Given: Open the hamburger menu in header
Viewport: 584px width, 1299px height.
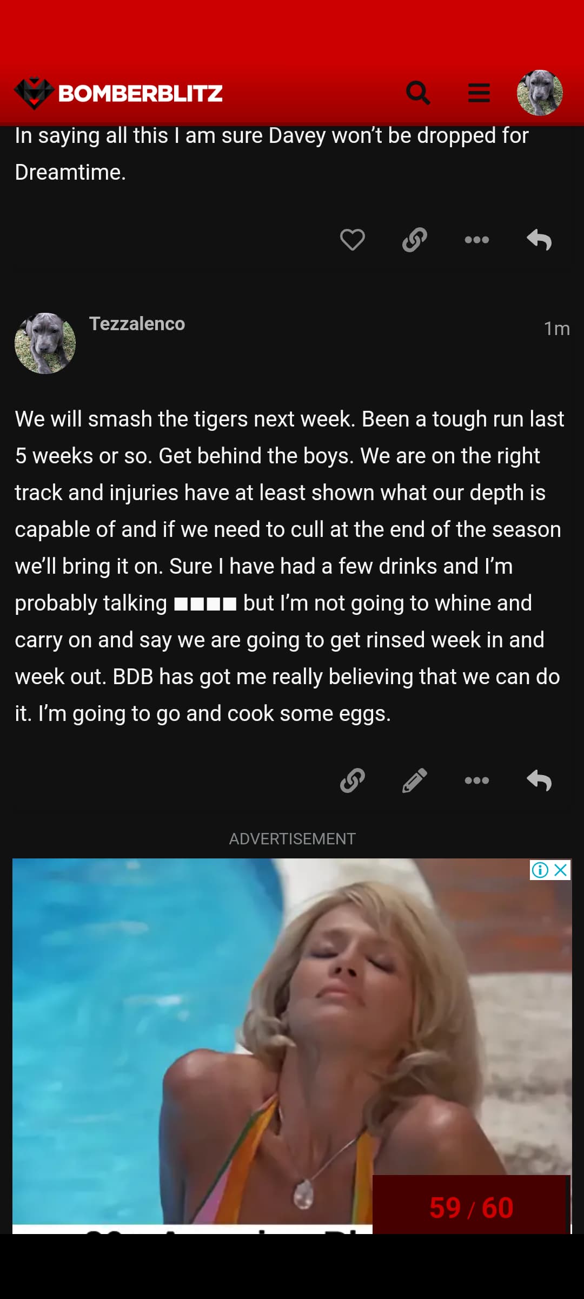Looking at the screenshot, I should [x=479, y=93].
